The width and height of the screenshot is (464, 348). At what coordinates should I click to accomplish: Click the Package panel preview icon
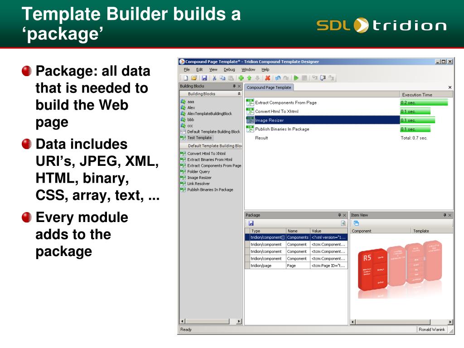tap(343, 223)
